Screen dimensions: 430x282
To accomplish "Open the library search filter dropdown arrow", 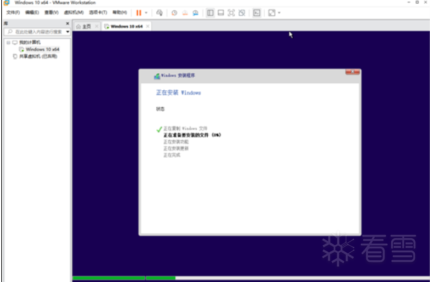I will [68, 32].
